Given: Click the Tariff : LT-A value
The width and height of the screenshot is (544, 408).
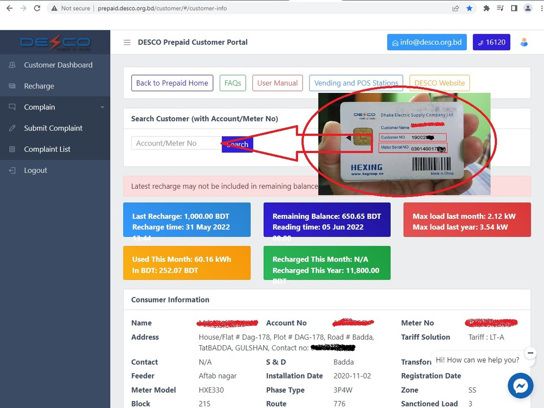Looking at the screenshot, I should pos(486,337).
